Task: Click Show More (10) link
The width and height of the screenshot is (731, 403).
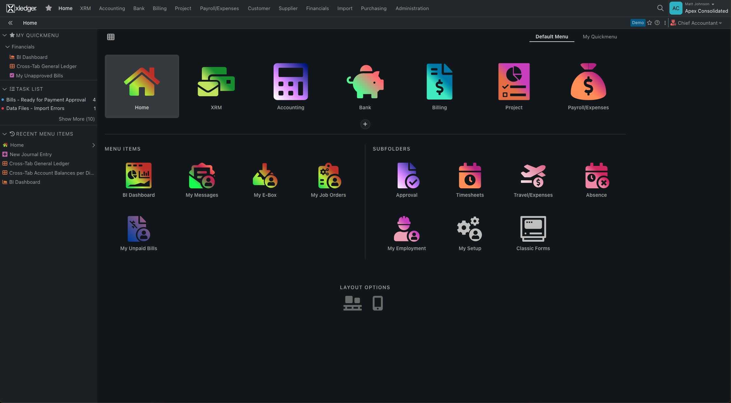Action: [77, 119]
